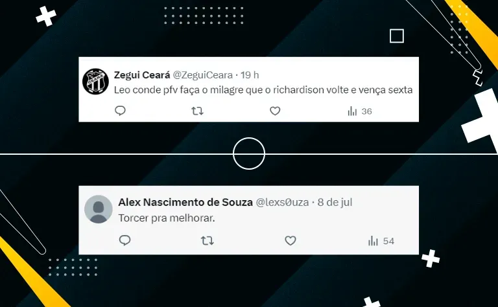Like the Zegui Ceará tweet

pyautogui.click(x=275, y=111)
